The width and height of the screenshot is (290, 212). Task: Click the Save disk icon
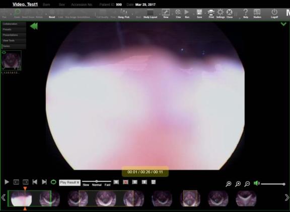(199, 13)
